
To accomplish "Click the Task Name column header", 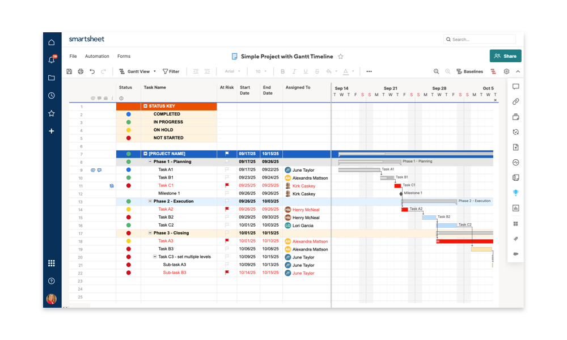I will pyautogui.click(x=155, y=87).
